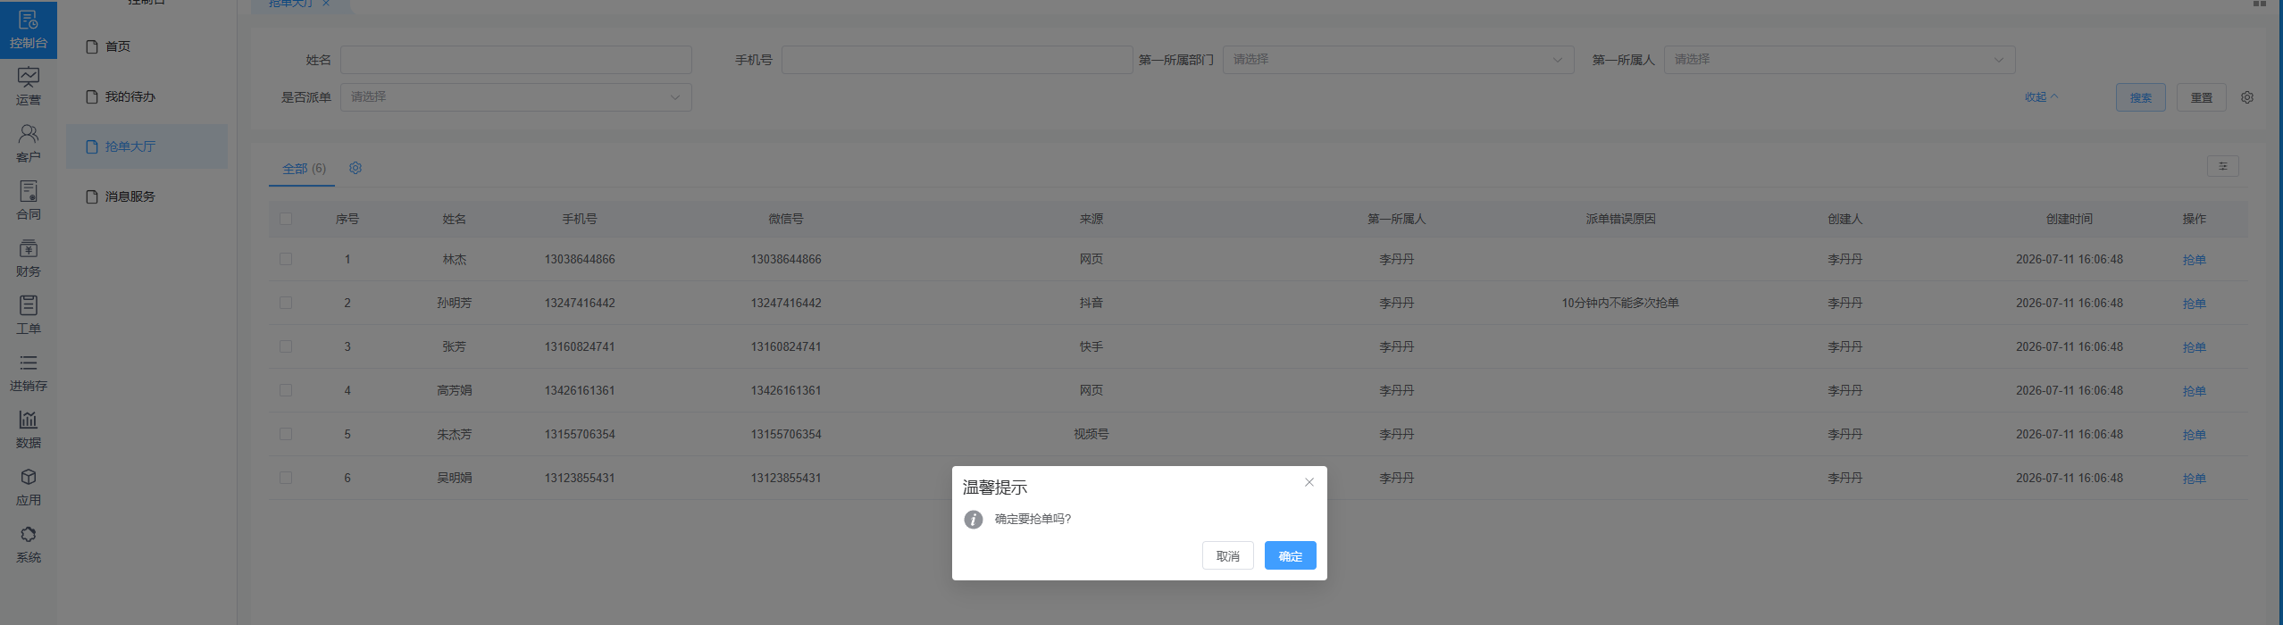2283x625 pixels.
Task: Select 消息服务 in the side menu
Action: point(146,196)
